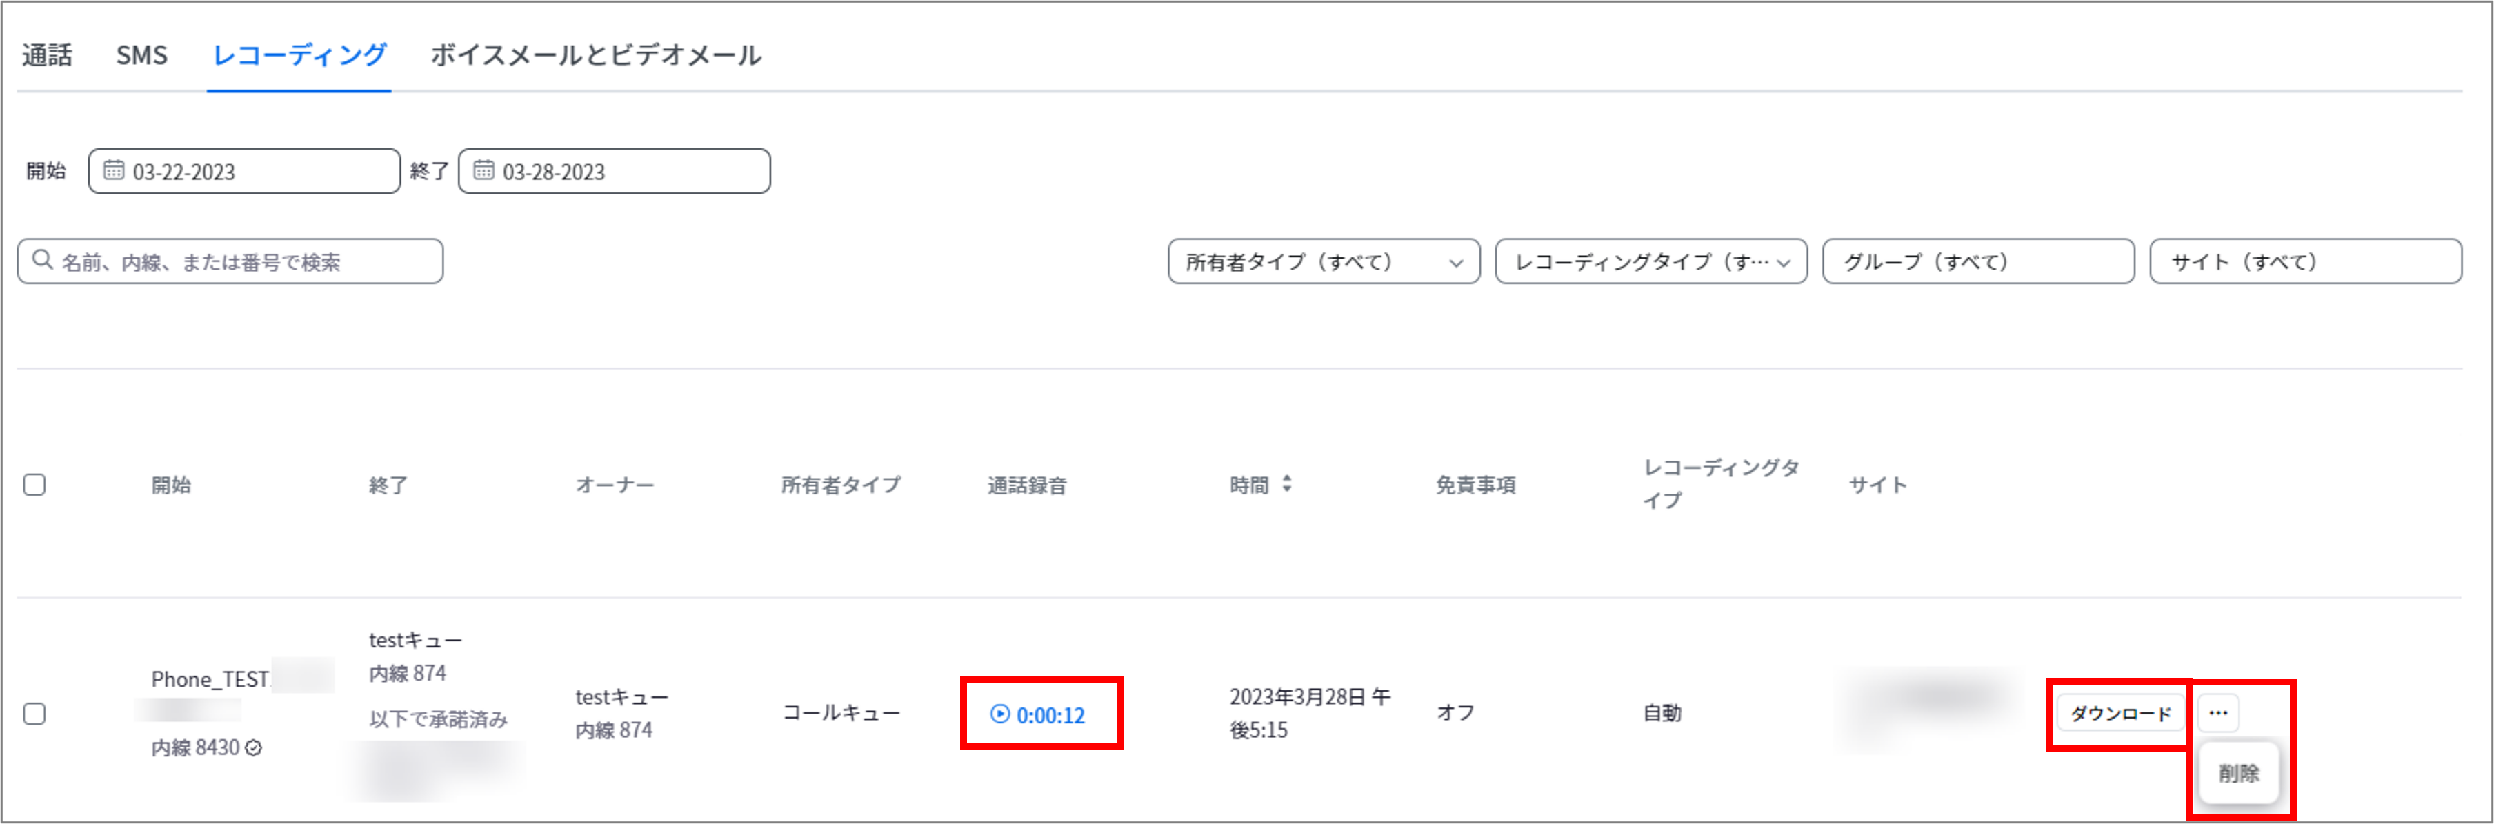This screenshot has height=824, width=2494.
Task: Click the calendar icon in end date field
Action: click(483, 170)
